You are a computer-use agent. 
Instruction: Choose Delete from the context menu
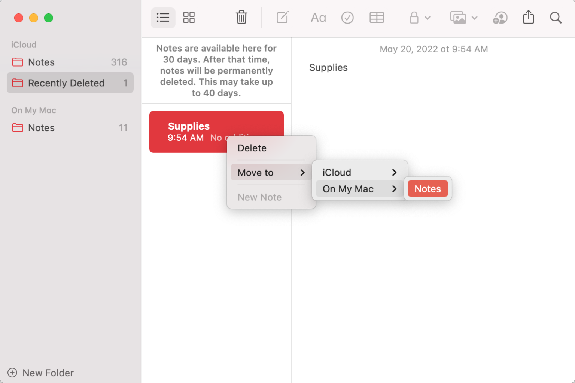(x=252, y=148)
